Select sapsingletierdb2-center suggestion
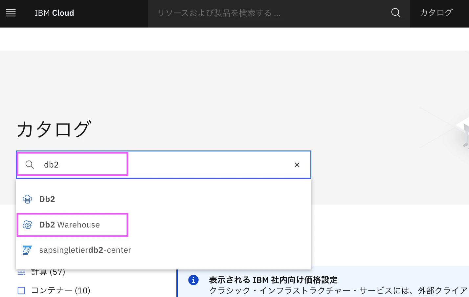469x297 pixels. tap(164, 250)
